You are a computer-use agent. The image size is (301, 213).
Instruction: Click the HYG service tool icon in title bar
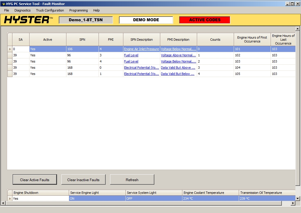[3, 3]
